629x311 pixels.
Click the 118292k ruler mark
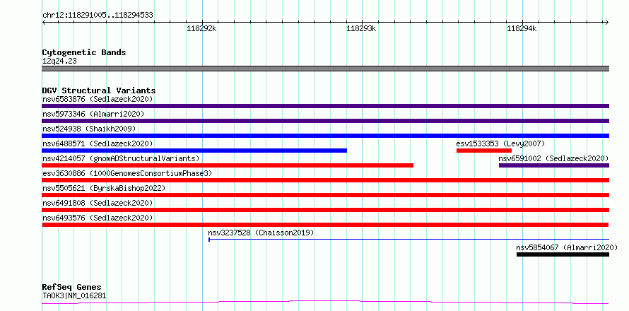[x=202, y=29]
